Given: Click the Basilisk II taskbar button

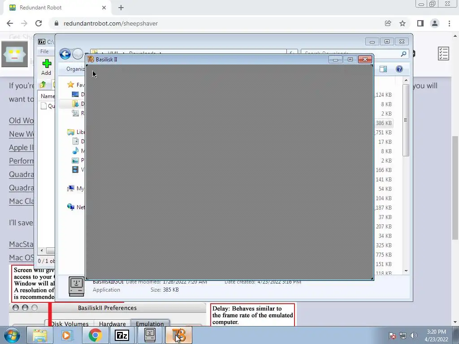Looking at the screenshot, I should tap(178, 335).
